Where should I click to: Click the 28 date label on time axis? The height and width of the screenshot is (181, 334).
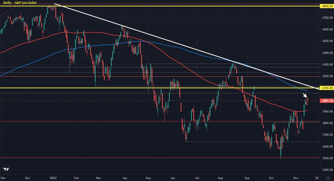tap(317, 178)
